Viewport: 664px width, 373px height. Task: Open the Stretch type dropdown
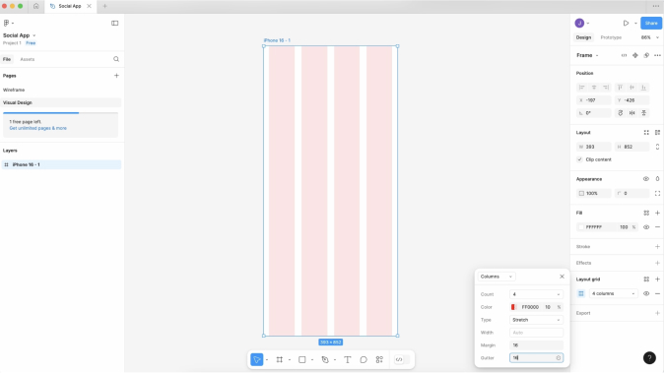pyautogui.click(x=536, y=320)
